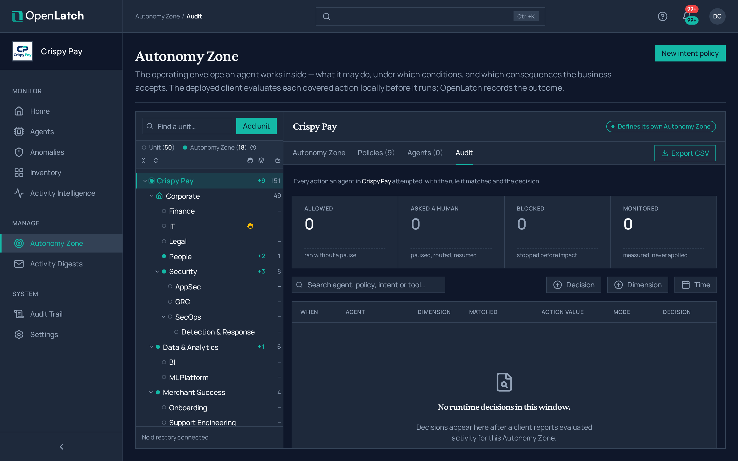Click the New intent policy button
738x461 pixels.
[x=690, y=53]
